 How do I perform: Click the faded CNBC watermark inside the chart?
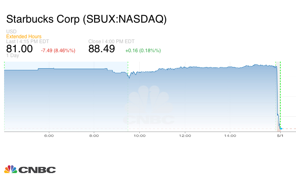(149, 106)
